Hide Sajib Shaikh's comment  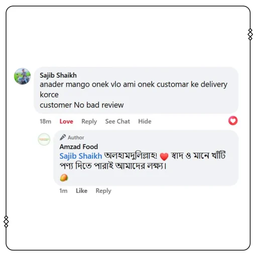[145, 121]
